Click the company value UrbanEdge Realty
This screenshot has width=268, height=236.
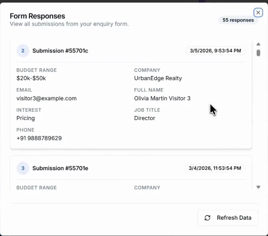[158, 78]
